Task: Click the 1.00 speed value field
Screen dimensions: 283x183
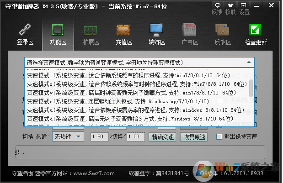Action: point(136,137)
